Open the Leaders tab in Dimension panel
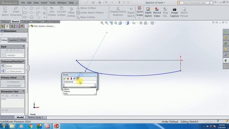The height and width of the screenshot is (129, 229). [13, 40]
